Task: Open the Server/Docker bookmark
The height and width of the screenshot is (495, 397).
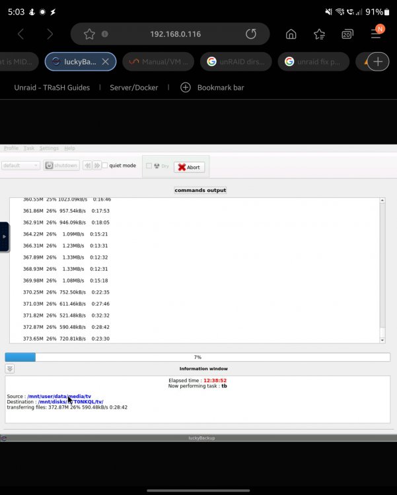Action: 133,87
